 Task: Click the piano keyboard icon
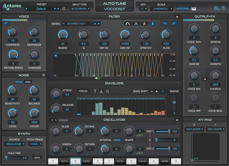click(194, 9)
